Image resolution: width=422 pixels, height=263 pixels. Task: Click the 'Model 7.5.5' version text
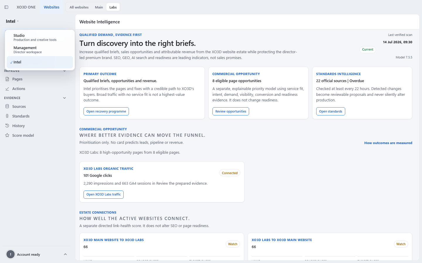pos(404,57)
